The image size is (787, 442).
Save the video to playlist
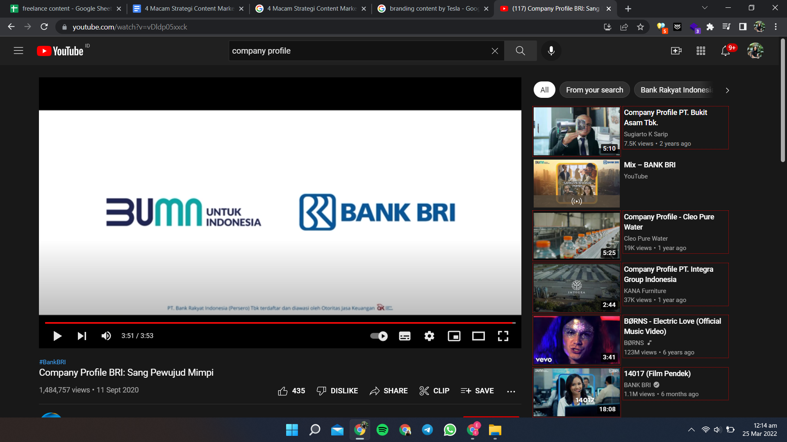(477, 391)
